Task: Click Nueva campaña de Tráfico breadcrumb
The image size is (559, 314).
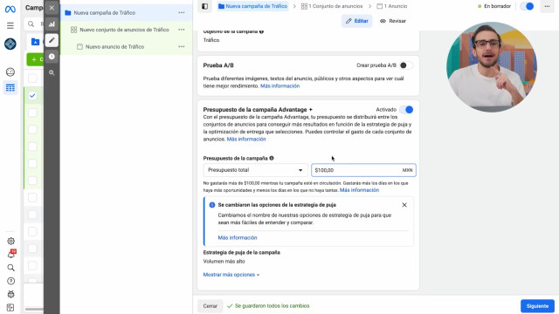Action: [x=252, y=6]
